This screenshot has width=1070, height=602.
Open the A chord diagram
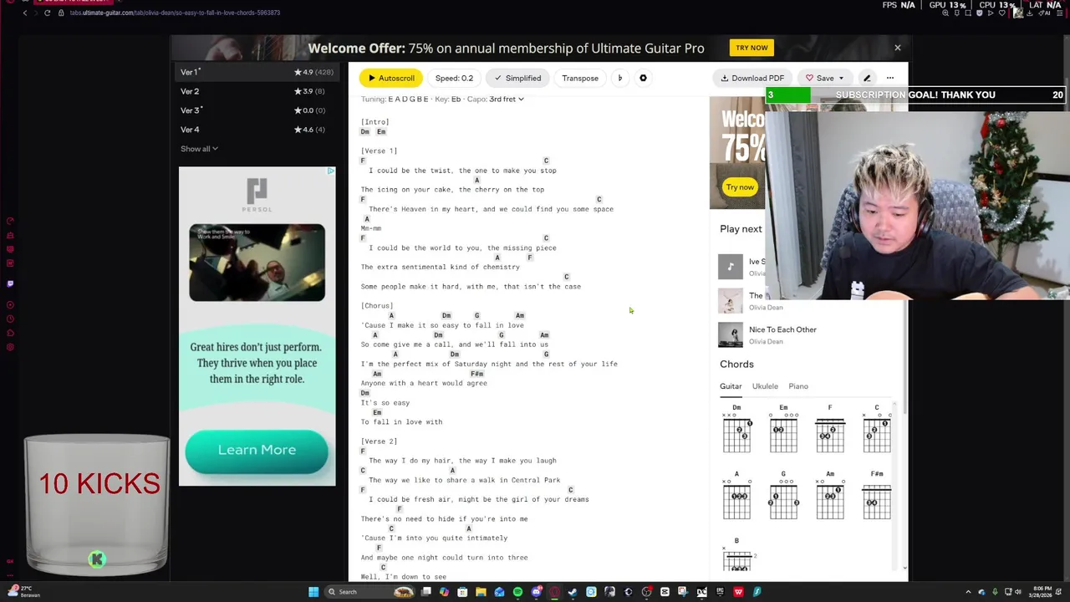736,496
